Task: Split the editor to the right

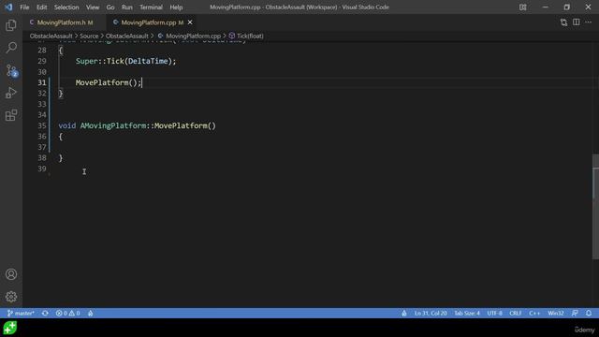Action: pyautogui.click(x=577, y=22)
